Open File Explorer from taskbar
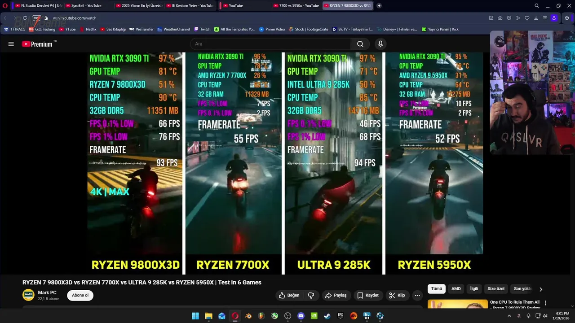The width and height of the screenshot is (575, 323). pyautogui.click(x=208, y=316)
